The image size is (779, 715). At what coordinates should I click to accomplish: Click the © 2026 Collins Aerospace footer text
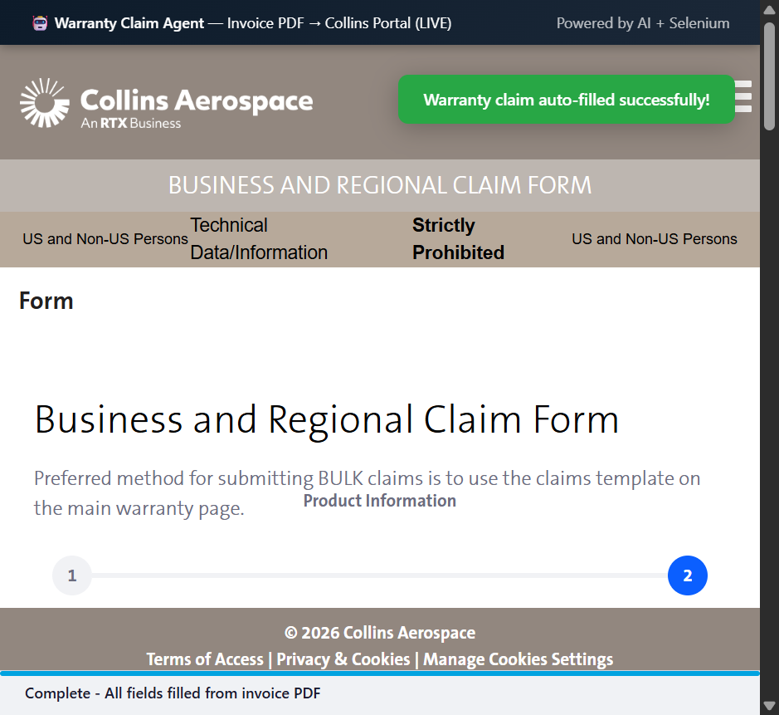click(x=379, y=632)
